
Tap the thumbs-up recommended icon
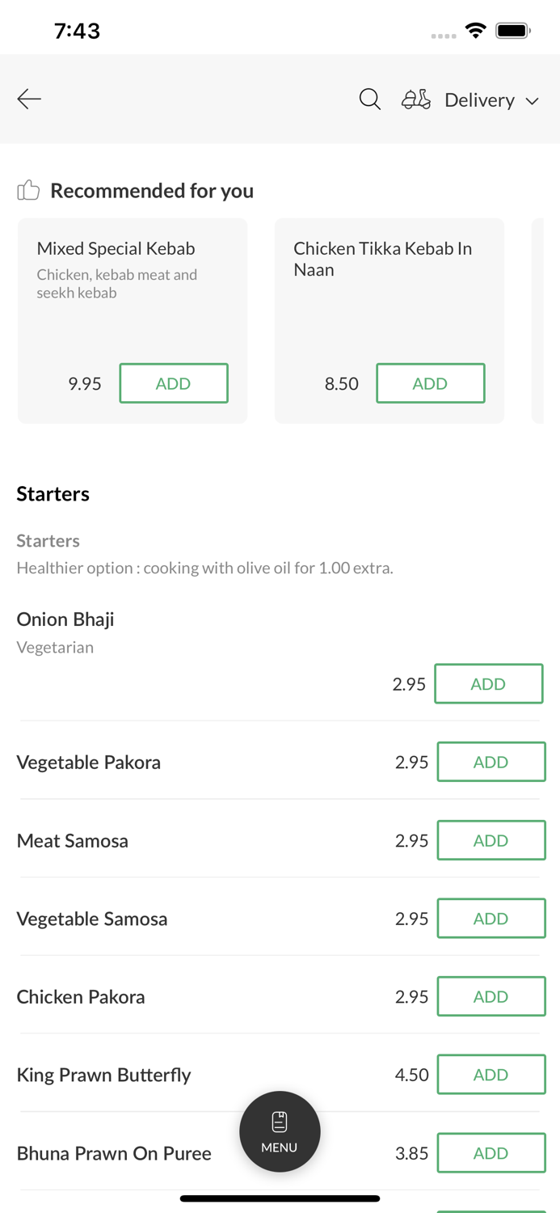[28, 190]
